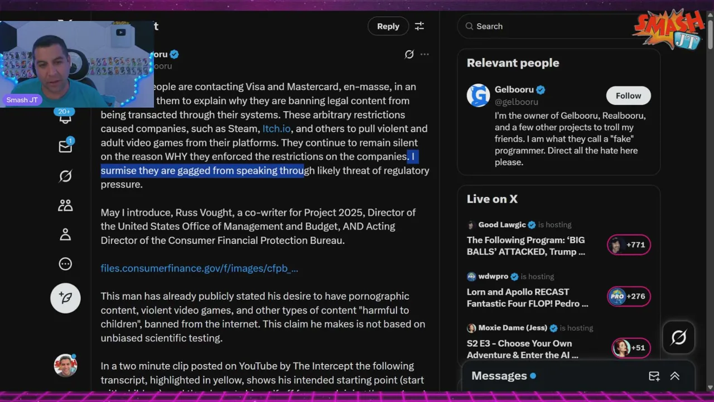Viewport: 714px width, 402px height.
Task: Open the Itch.io link in post
Action: (277, 128)
